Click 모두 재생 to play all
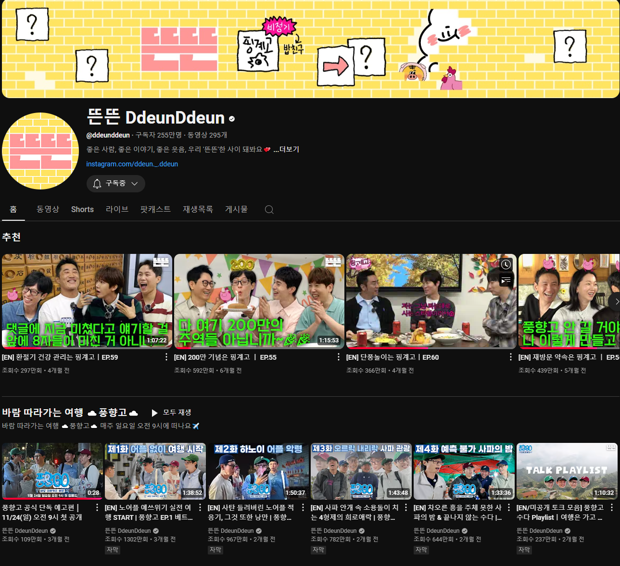The width and height of the screenshot is (620, 566). point(177,413)
